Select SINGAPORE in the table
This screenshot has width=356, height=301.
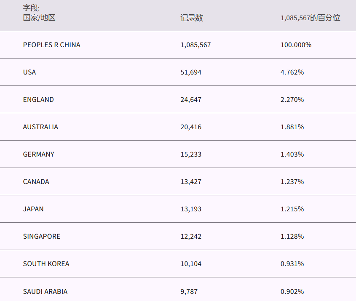(42, 237)
